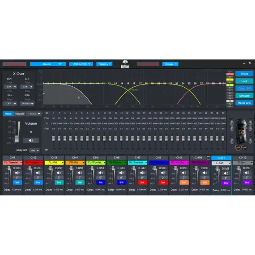Click the HPF Freq 20Hz value
This screenshot has height=255, width=255.
pos(10,95)
